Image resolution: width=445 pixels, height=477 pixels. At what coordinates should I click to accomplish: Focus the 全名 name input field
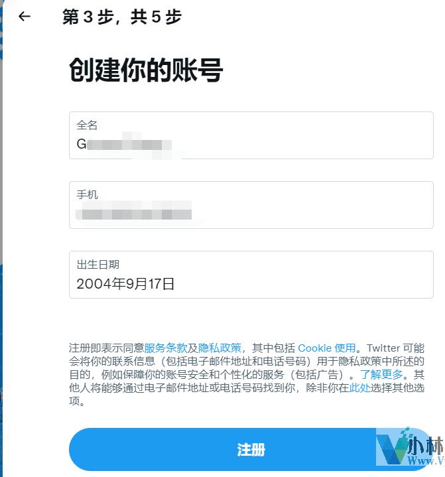coord(251,135)
